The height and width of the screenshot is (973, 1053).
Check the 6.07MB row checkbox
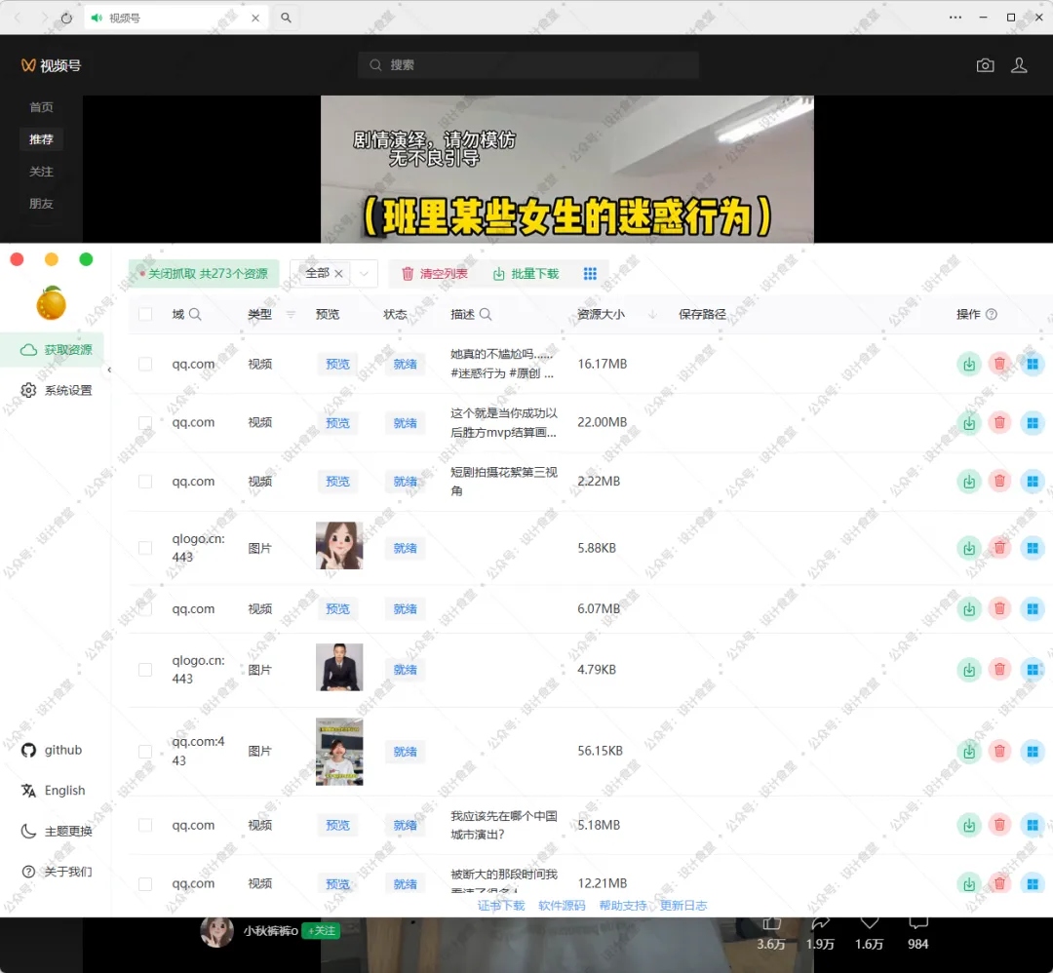coord(145,609)
